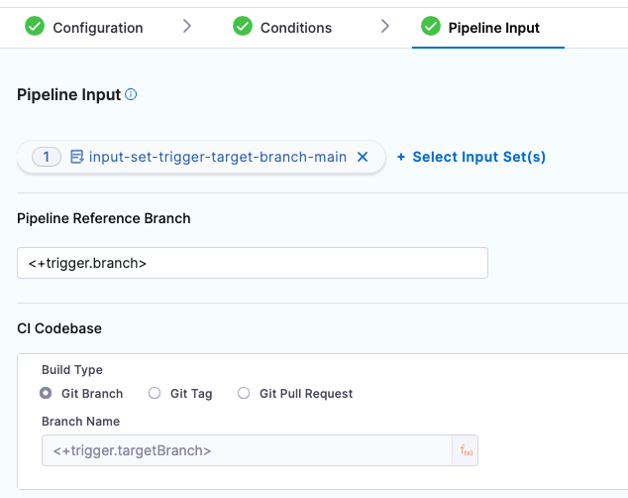Select the Git Branch build type

[x=46, y=394]
